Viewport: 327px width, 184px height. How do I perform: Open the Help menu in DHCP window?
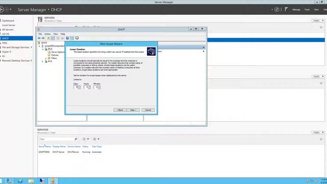(x=63, y=34)
